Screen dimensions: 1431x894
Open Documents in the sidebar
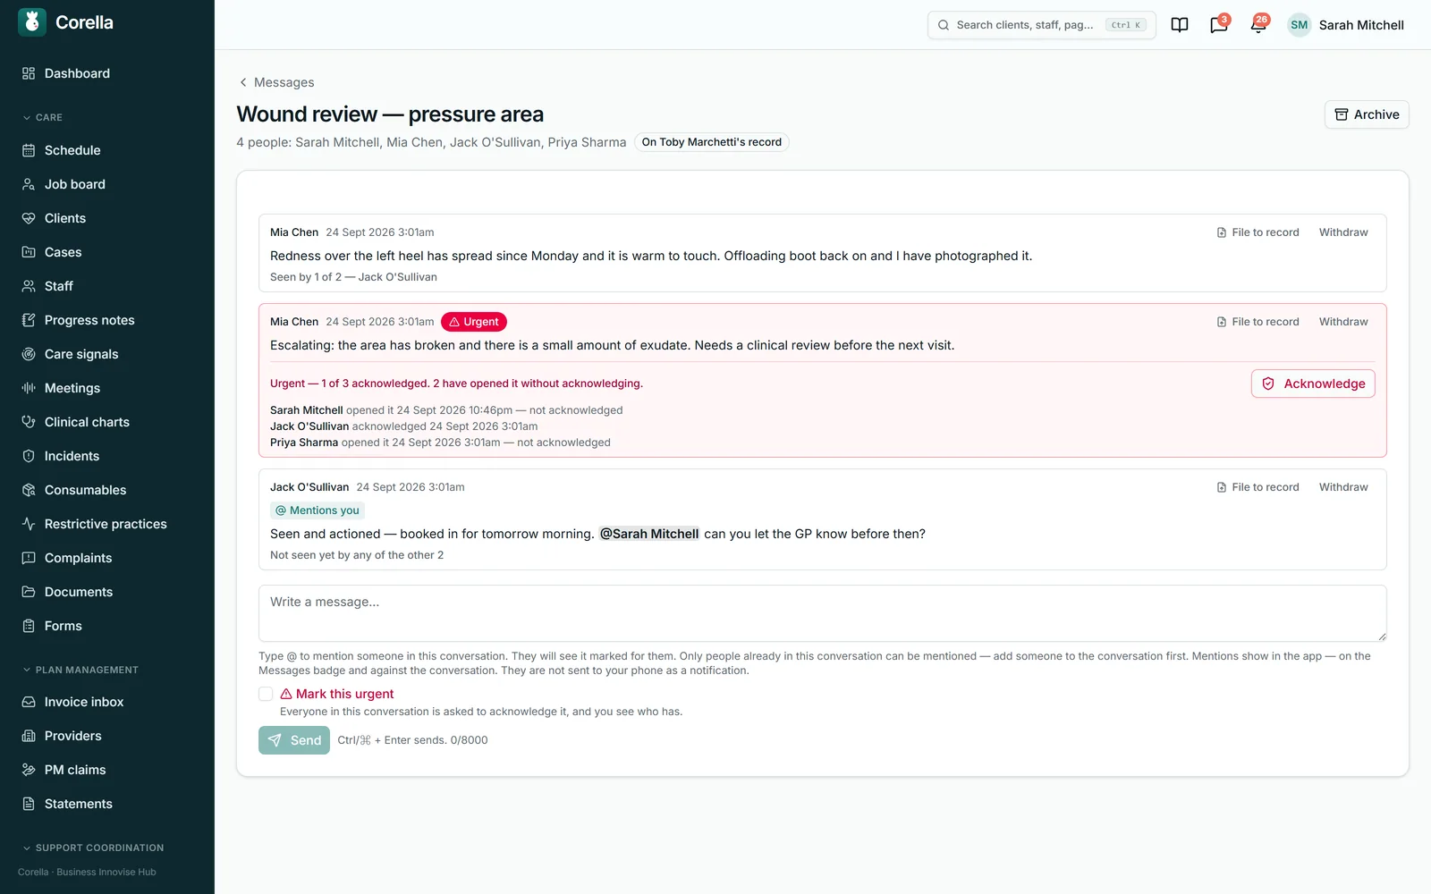point(107,592)
